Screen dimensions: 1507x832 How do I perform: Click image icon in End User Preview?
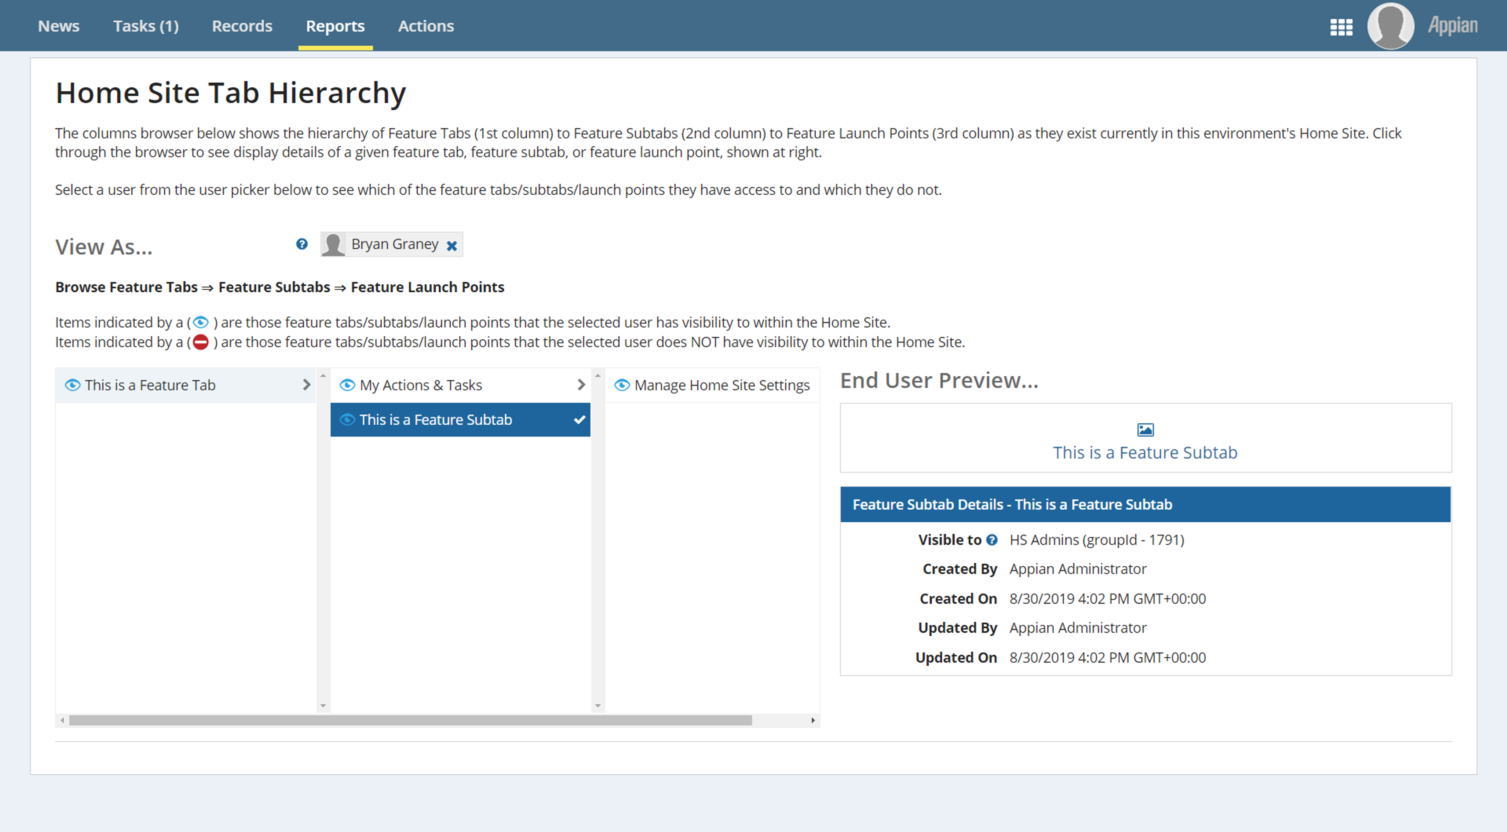pyautogui.click(x=1145, y=430)
